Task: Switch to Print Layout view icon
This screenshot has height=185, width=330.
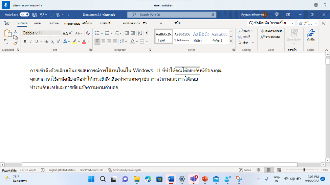Action: 269,170
